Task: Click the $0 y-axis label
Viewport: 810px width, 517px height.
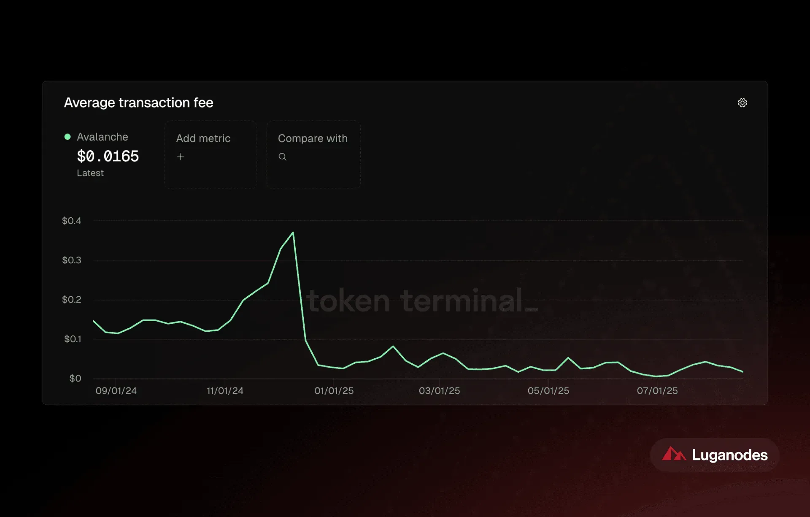Action: (x=75, y=378)
